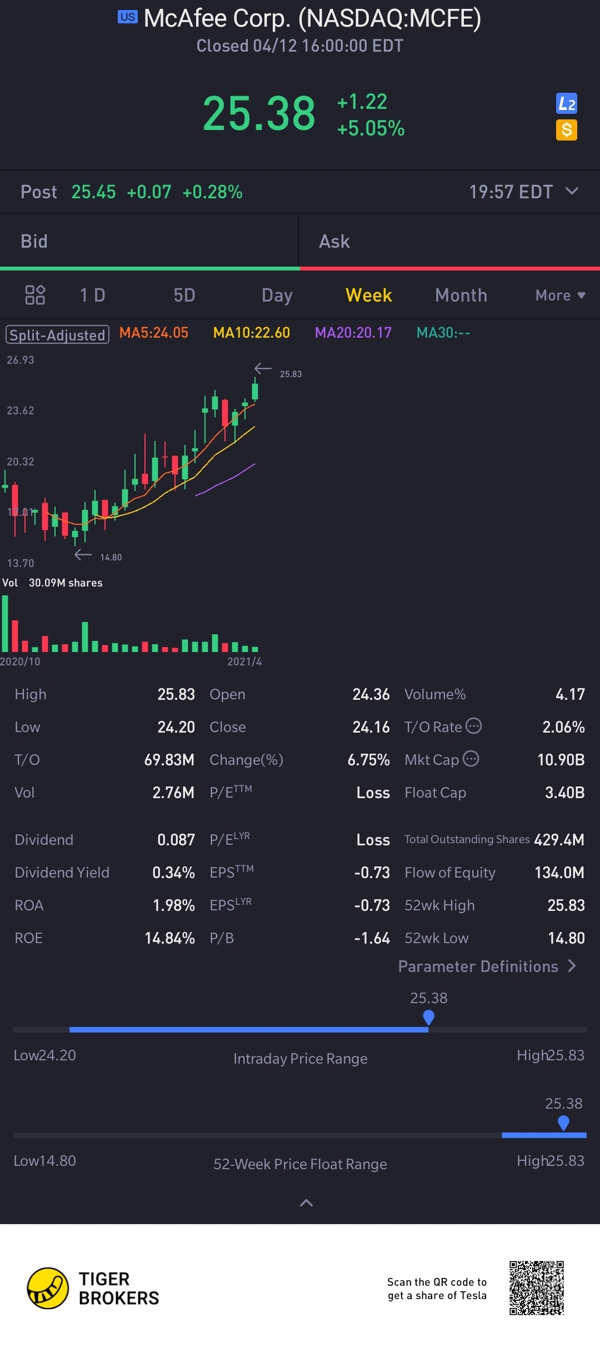Open the chart layout grid icon

click(x=35, y=295)
